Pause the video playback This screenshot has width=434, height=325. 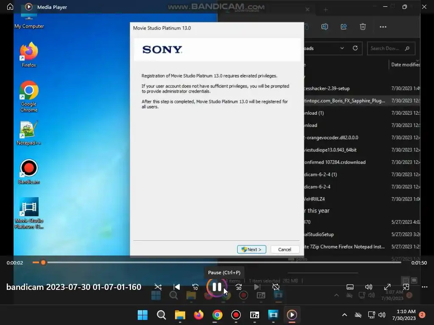click(x=217, y=287)
